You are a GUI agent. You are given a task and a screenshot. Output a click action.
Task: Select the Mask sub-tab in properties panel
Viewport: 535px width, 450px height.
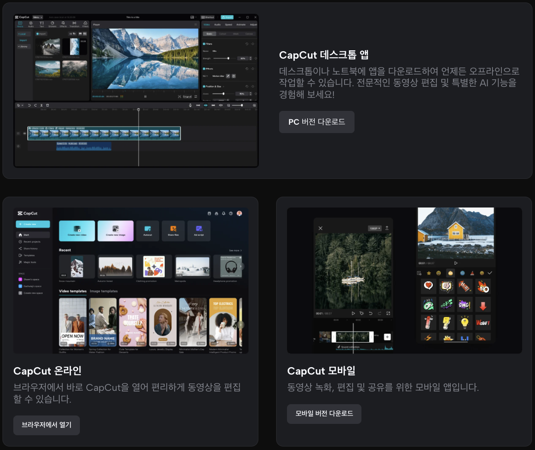(236, 34)
